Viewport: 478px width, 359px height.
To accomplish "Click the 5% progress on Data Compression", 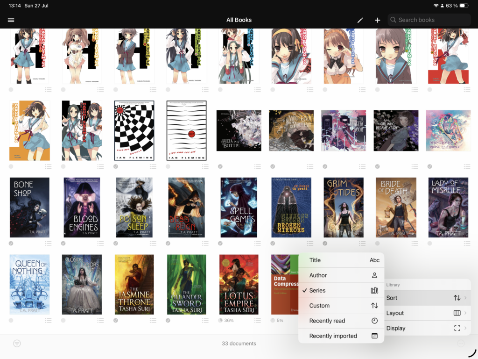I will (277, 320).
